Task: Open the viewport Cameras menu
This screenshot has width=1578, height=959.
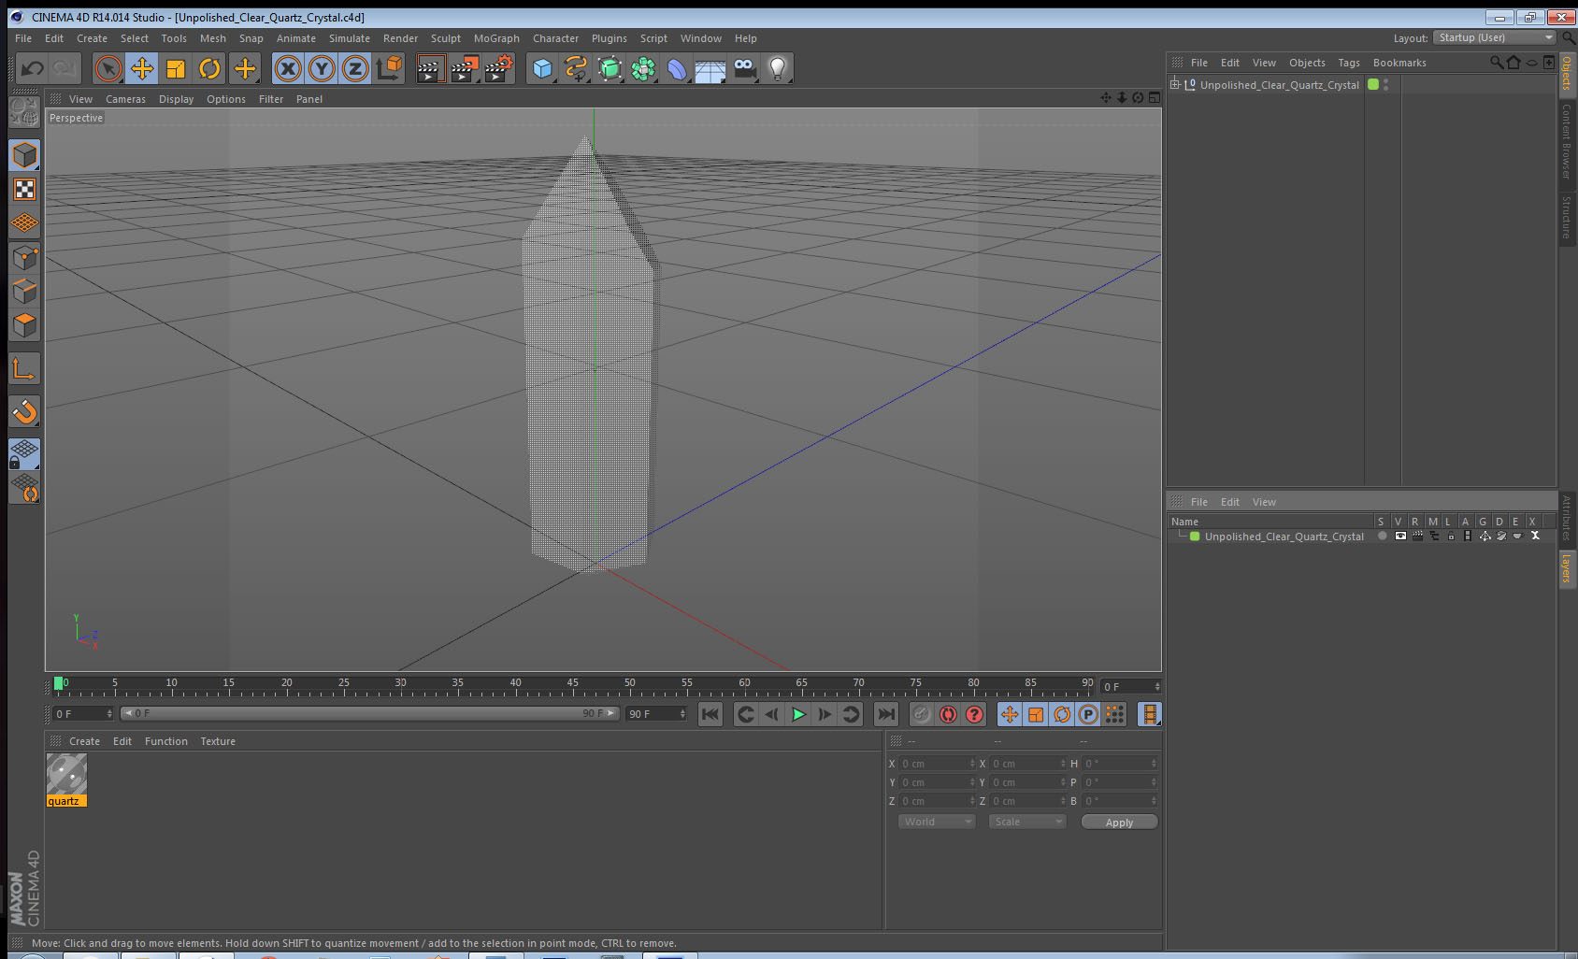Action: pos(125,99)
